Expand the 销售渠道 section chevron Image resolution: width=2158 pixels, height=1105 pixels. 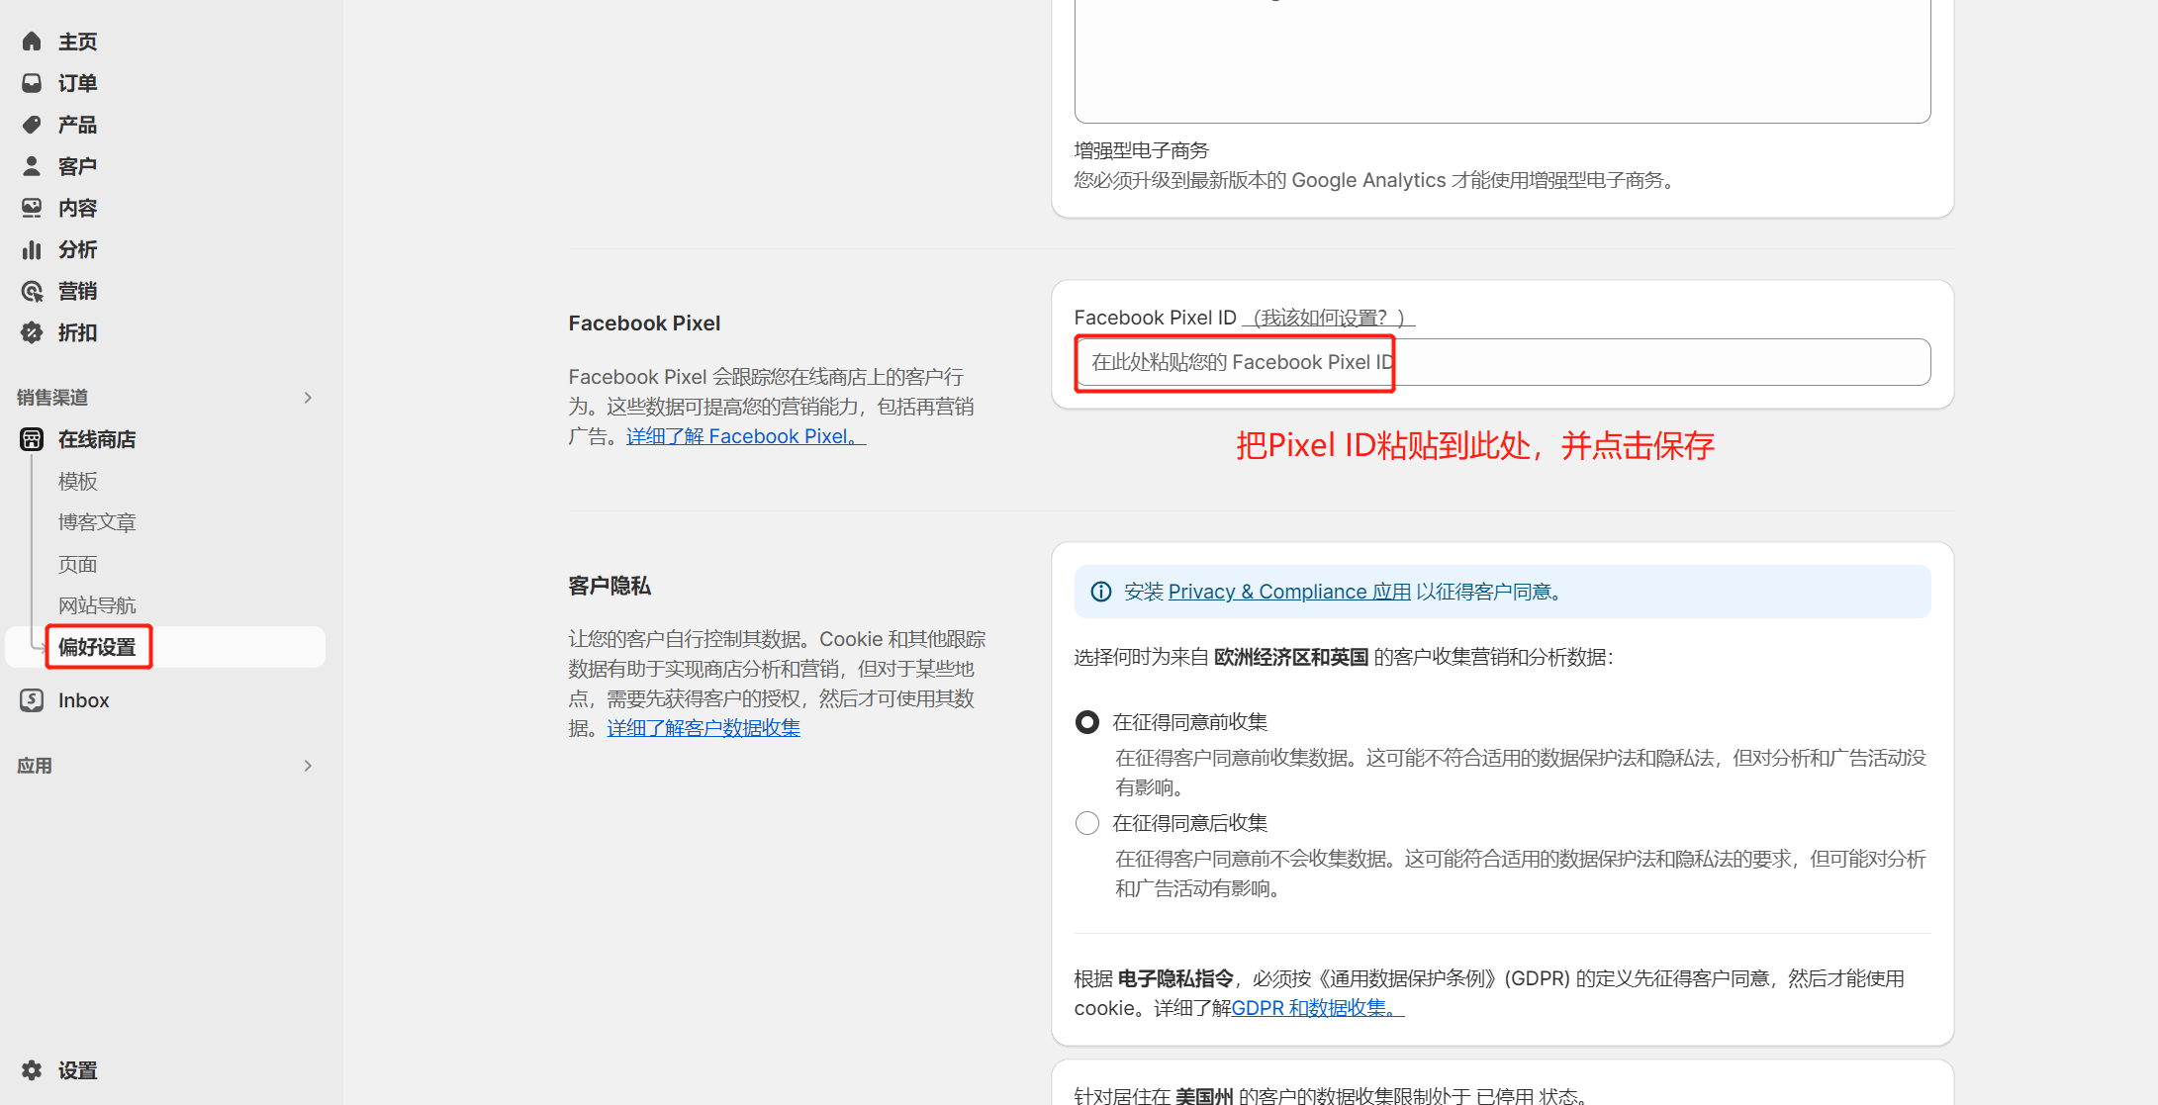(308, 398)
